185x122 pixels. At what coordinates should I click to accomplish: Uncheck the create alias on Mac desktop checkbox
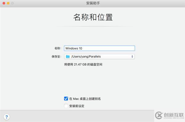pyautogui.click(x=66, y=99)
